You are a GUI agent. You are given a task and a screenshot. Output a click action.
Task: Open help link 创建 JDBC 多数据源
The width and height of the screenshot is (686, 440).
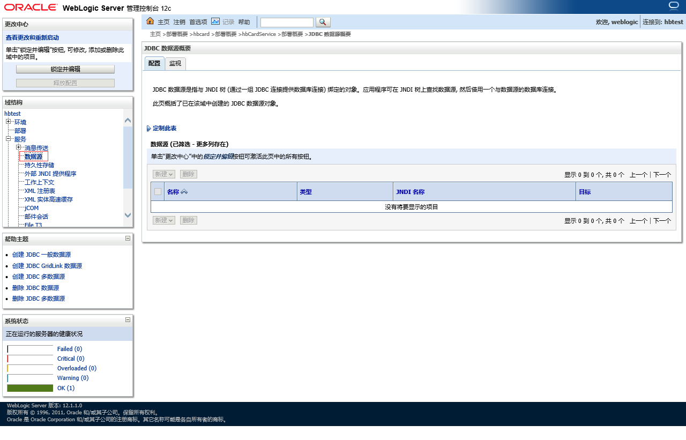39,277
